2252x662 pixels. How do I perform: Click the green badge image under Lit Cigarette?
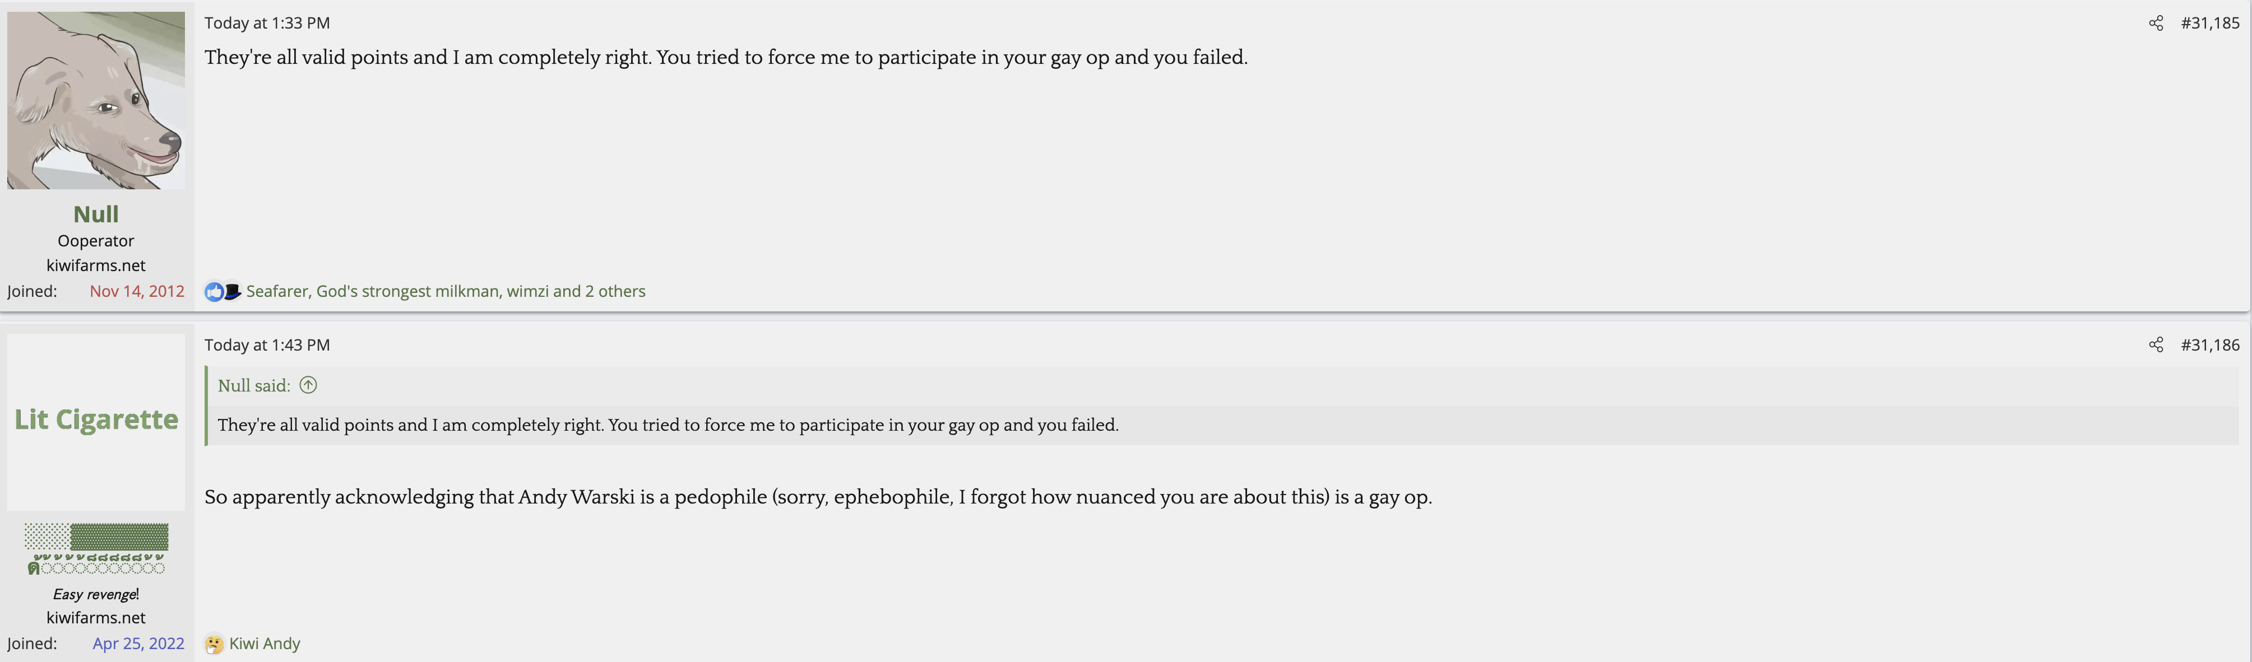pos(96,548)
